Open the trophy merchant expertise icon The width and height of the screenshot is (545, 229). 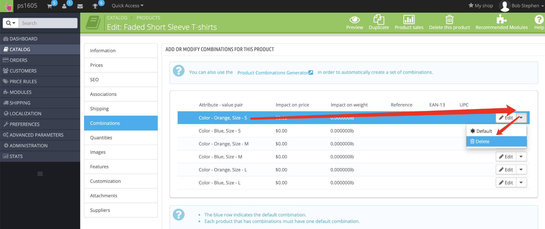tap(95, 6)
